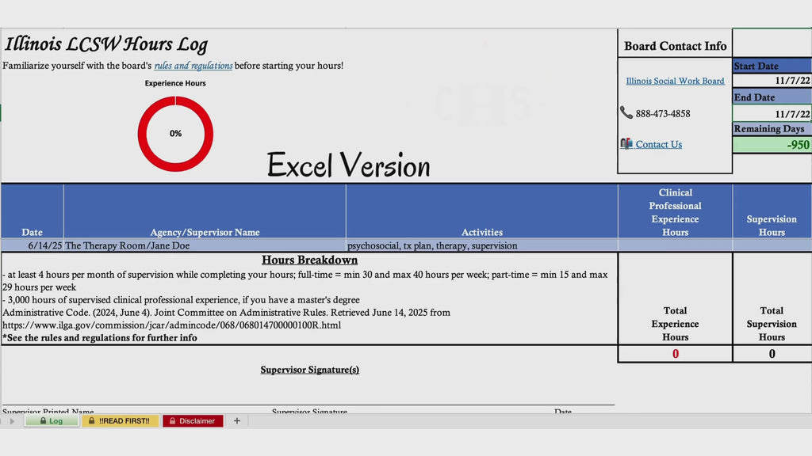Select the 6/14/25 date cell
The height and width of the screenshot is (456, 812).
pyautogui.click(x=32, y=245)
